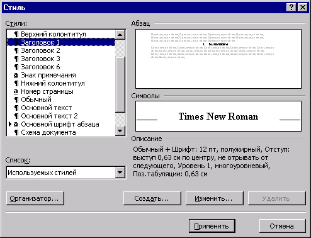Click the Применить button
311x238 pixels.
point(212,226)
